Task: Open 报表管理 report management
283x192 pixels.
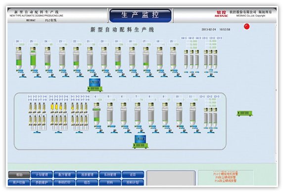Action: pos(87,174)
